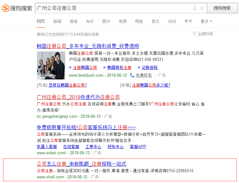Open the 客服APP sublink

(138, 147)
